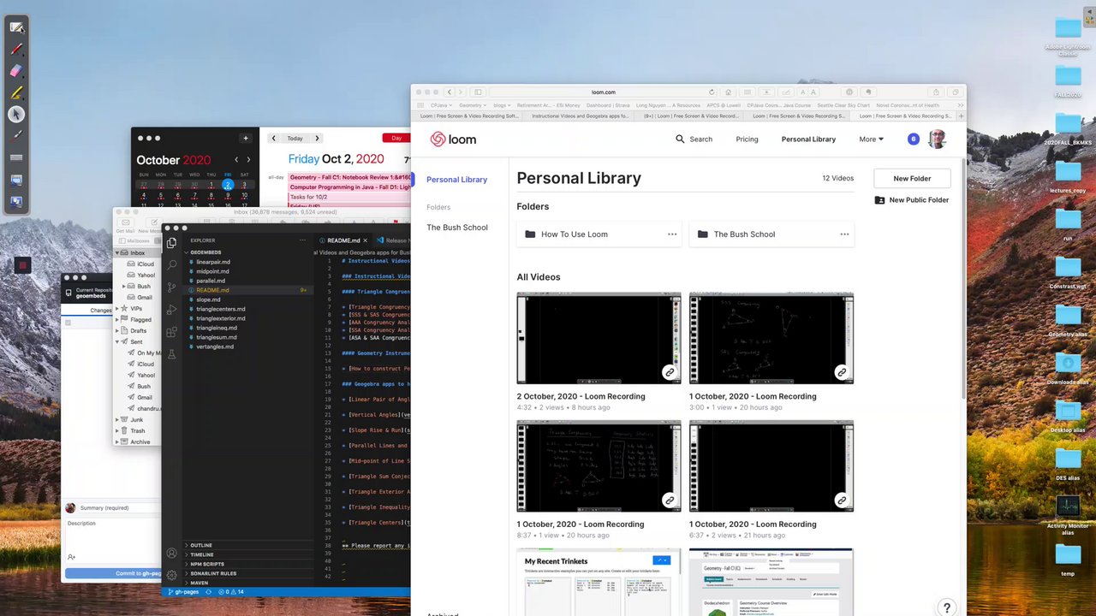Select Personal Library in Loom sidebar
This screenshot has height=616, width=1096.
click(x=456, y=180)
